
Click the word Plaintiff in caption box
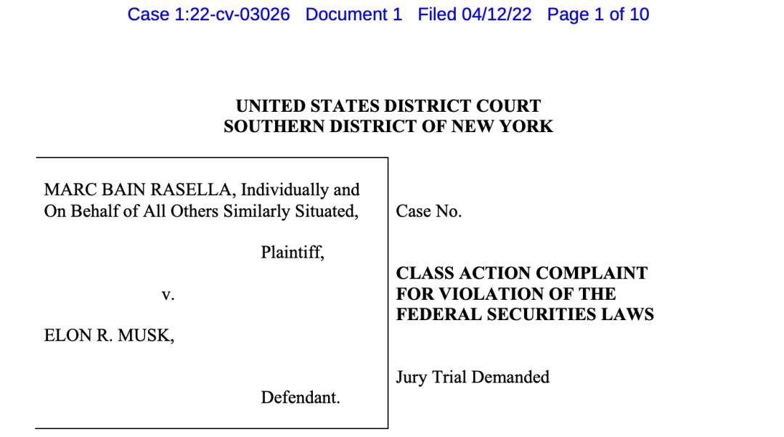point(293,253)
